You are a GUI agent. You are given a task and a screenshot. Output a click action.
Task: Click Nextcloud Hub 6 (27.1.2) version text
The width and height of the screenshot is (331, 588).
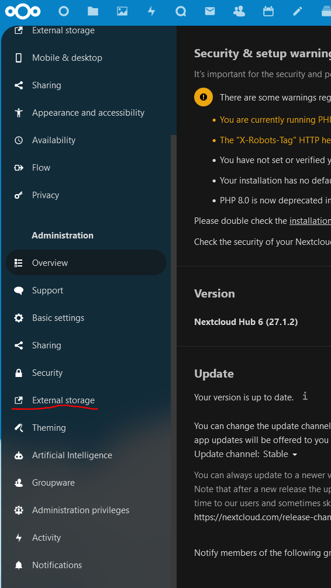point(246,321)
